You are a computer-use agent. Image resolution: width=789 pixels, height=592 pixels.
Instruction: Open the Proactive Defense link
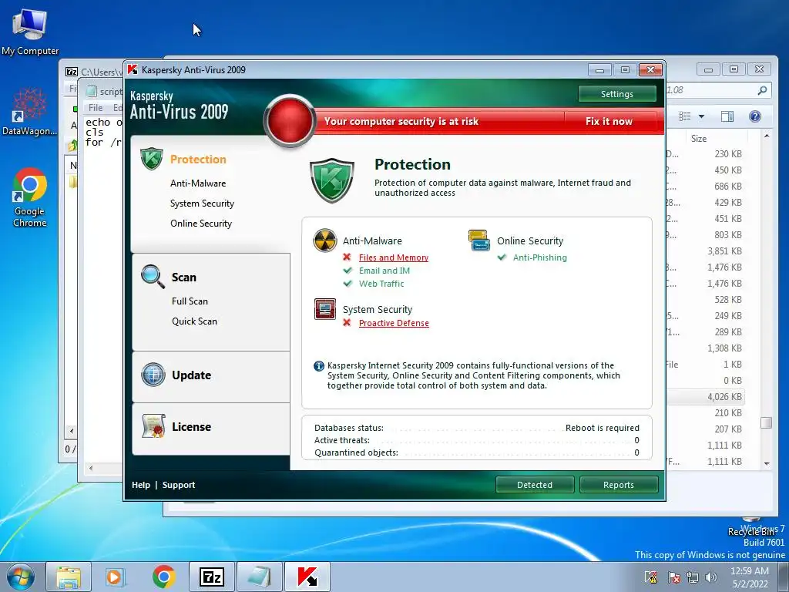click(x=394, y=323)
